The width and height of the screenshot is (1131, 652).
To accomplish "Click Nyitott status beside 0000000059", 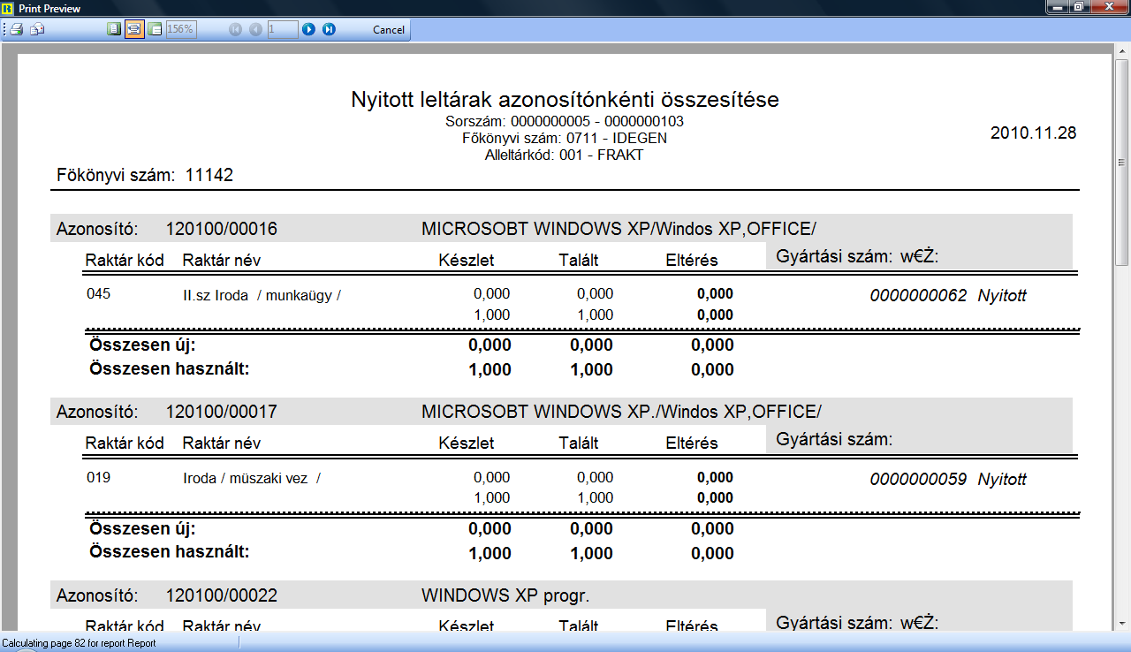I will coord(1002,480).
